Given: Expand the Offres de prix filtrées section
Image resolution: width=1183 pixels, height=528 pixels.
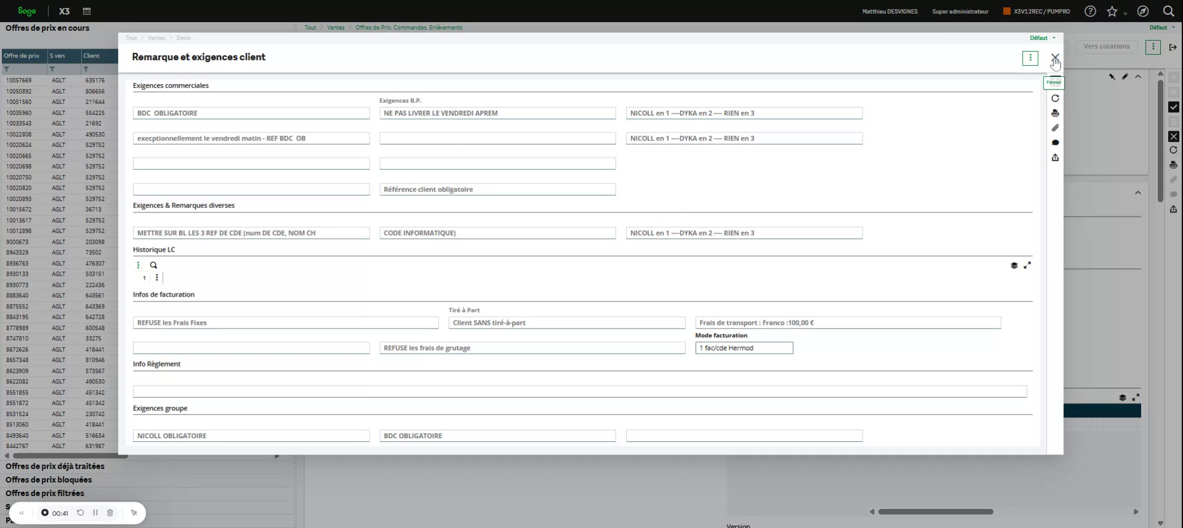Looking at the screenshot, I should [45, 494].
